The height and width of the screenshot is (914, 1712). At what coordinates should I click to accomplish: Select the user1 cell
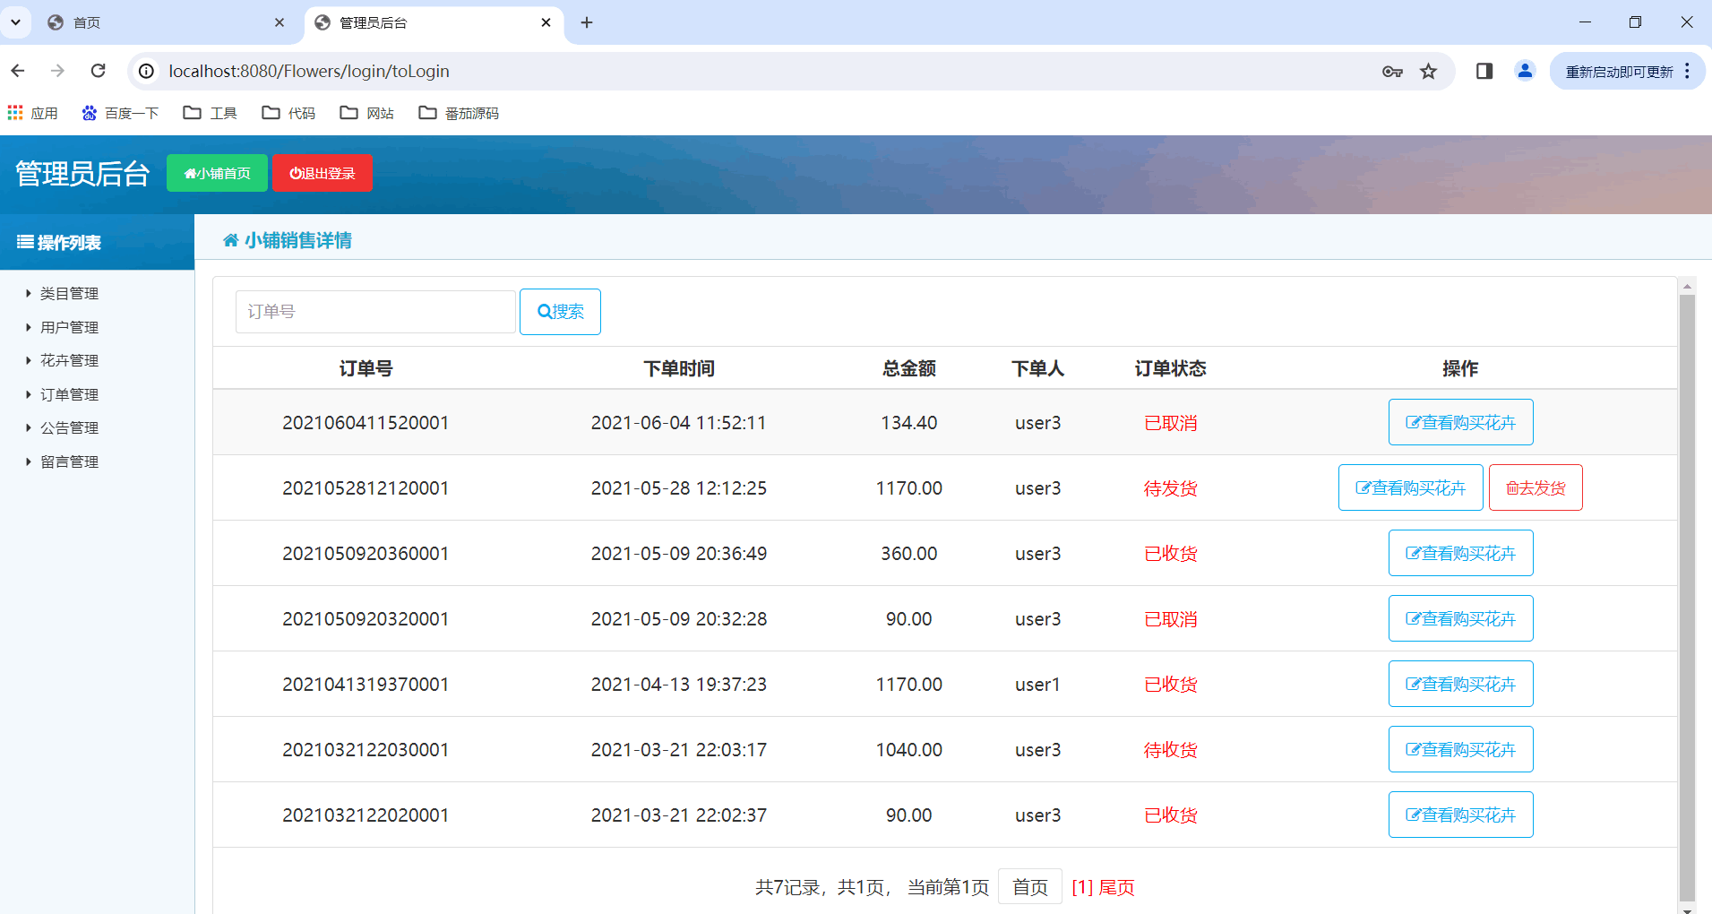pyautogui.click(x=1037, y=685)
